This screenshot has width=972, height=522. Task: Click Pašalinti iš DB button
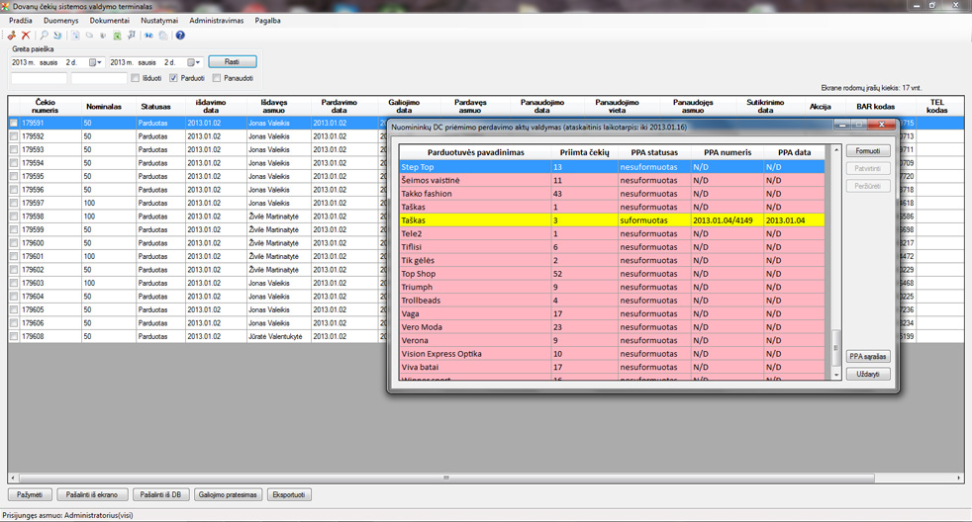click(160, 494)
